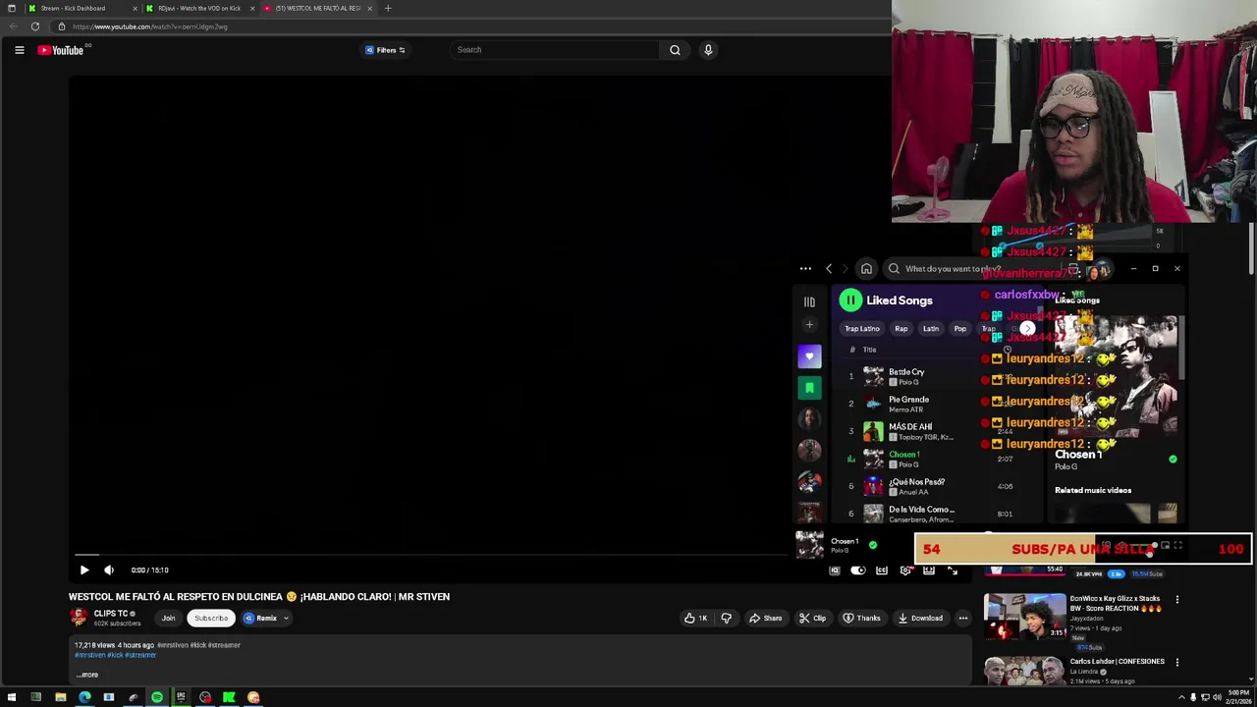Enter fullscreen on YouTube player
The image size is (1257, 707).
(953, 571)
